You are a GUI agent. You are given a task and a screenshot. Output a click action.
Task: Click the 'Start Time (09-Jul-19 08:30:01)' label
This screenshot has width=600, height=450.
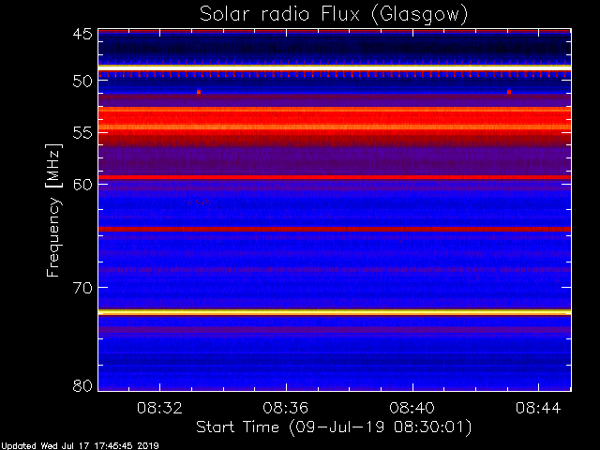coord(334,427)
